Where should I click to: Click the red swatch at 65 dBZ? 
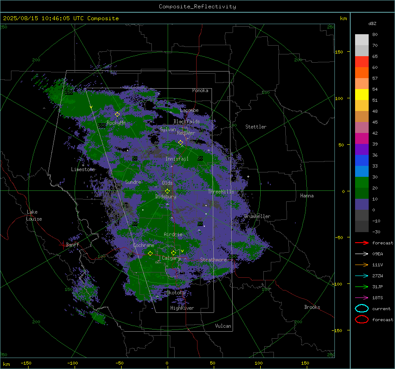pyautogui.click(x=362, y=61)
